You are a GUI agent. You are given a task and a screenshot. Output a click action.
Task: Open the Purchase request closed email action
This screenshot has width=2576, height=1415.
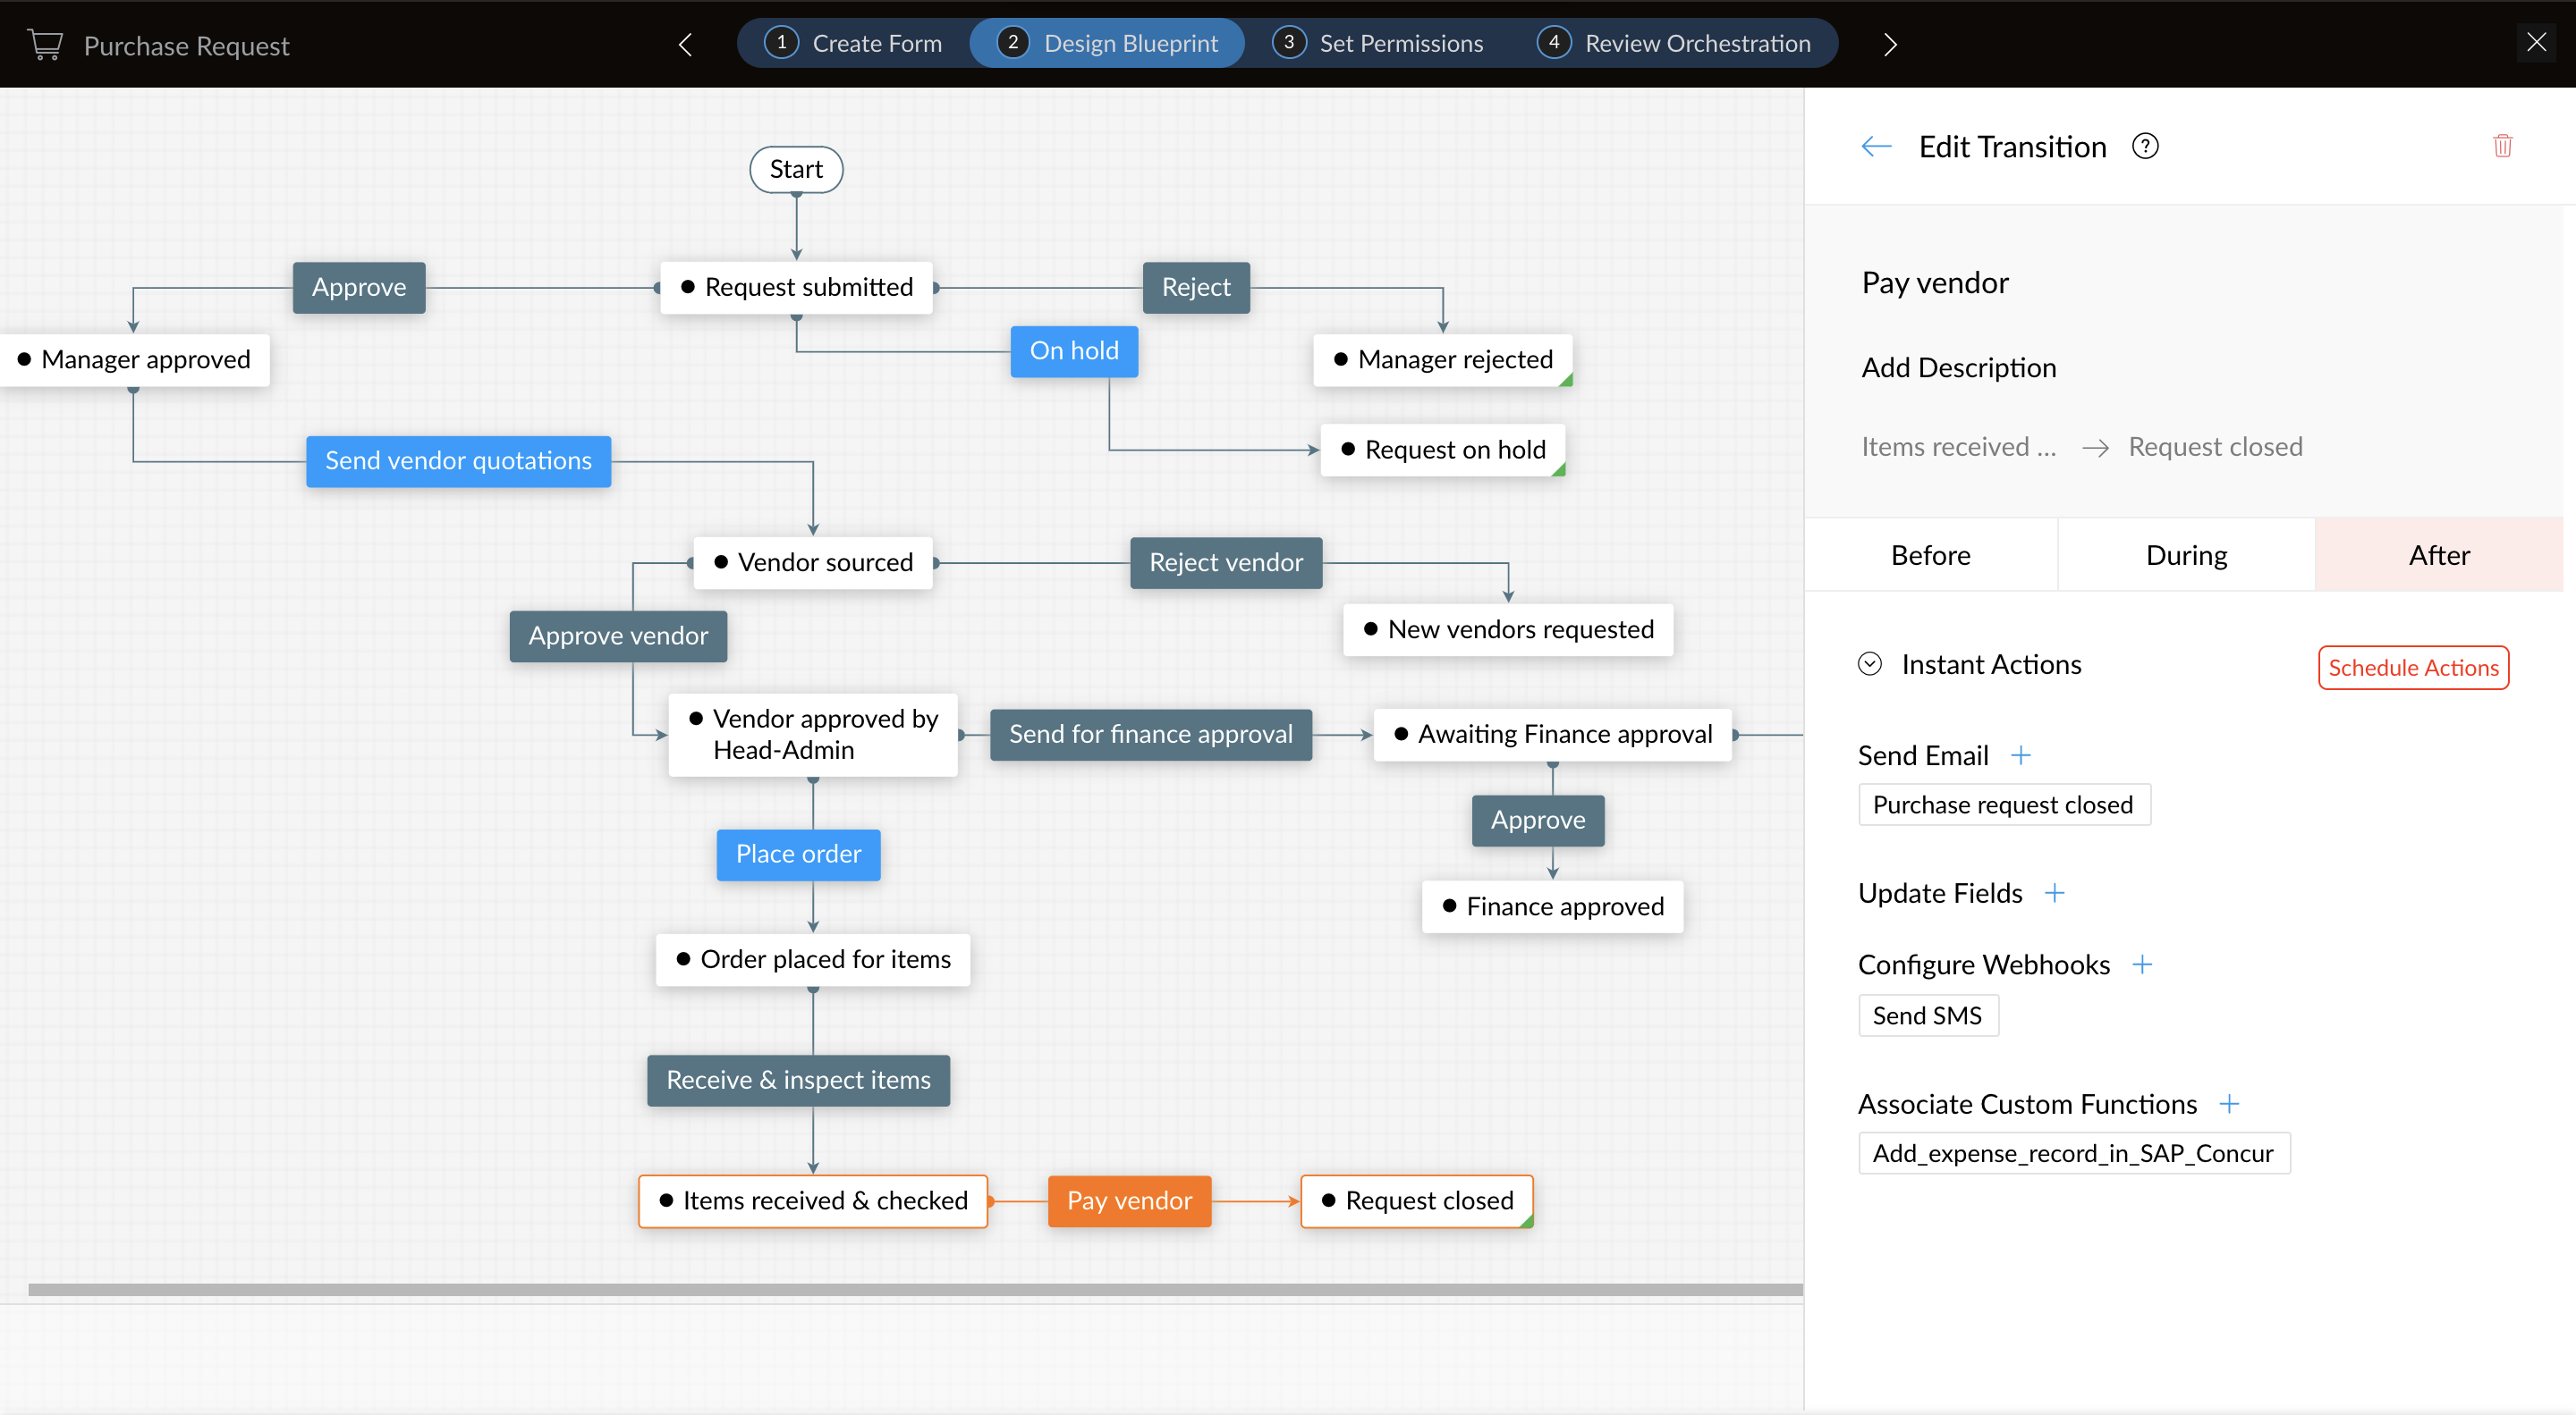click(2003, 804)
